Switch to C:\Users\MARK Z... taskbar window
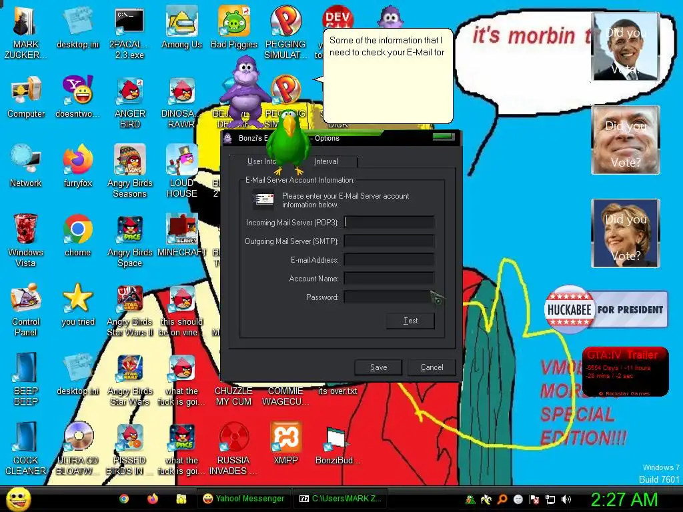The height and width of the screenshot is (512, 683). pyautogui.click(x=341, y=499)
